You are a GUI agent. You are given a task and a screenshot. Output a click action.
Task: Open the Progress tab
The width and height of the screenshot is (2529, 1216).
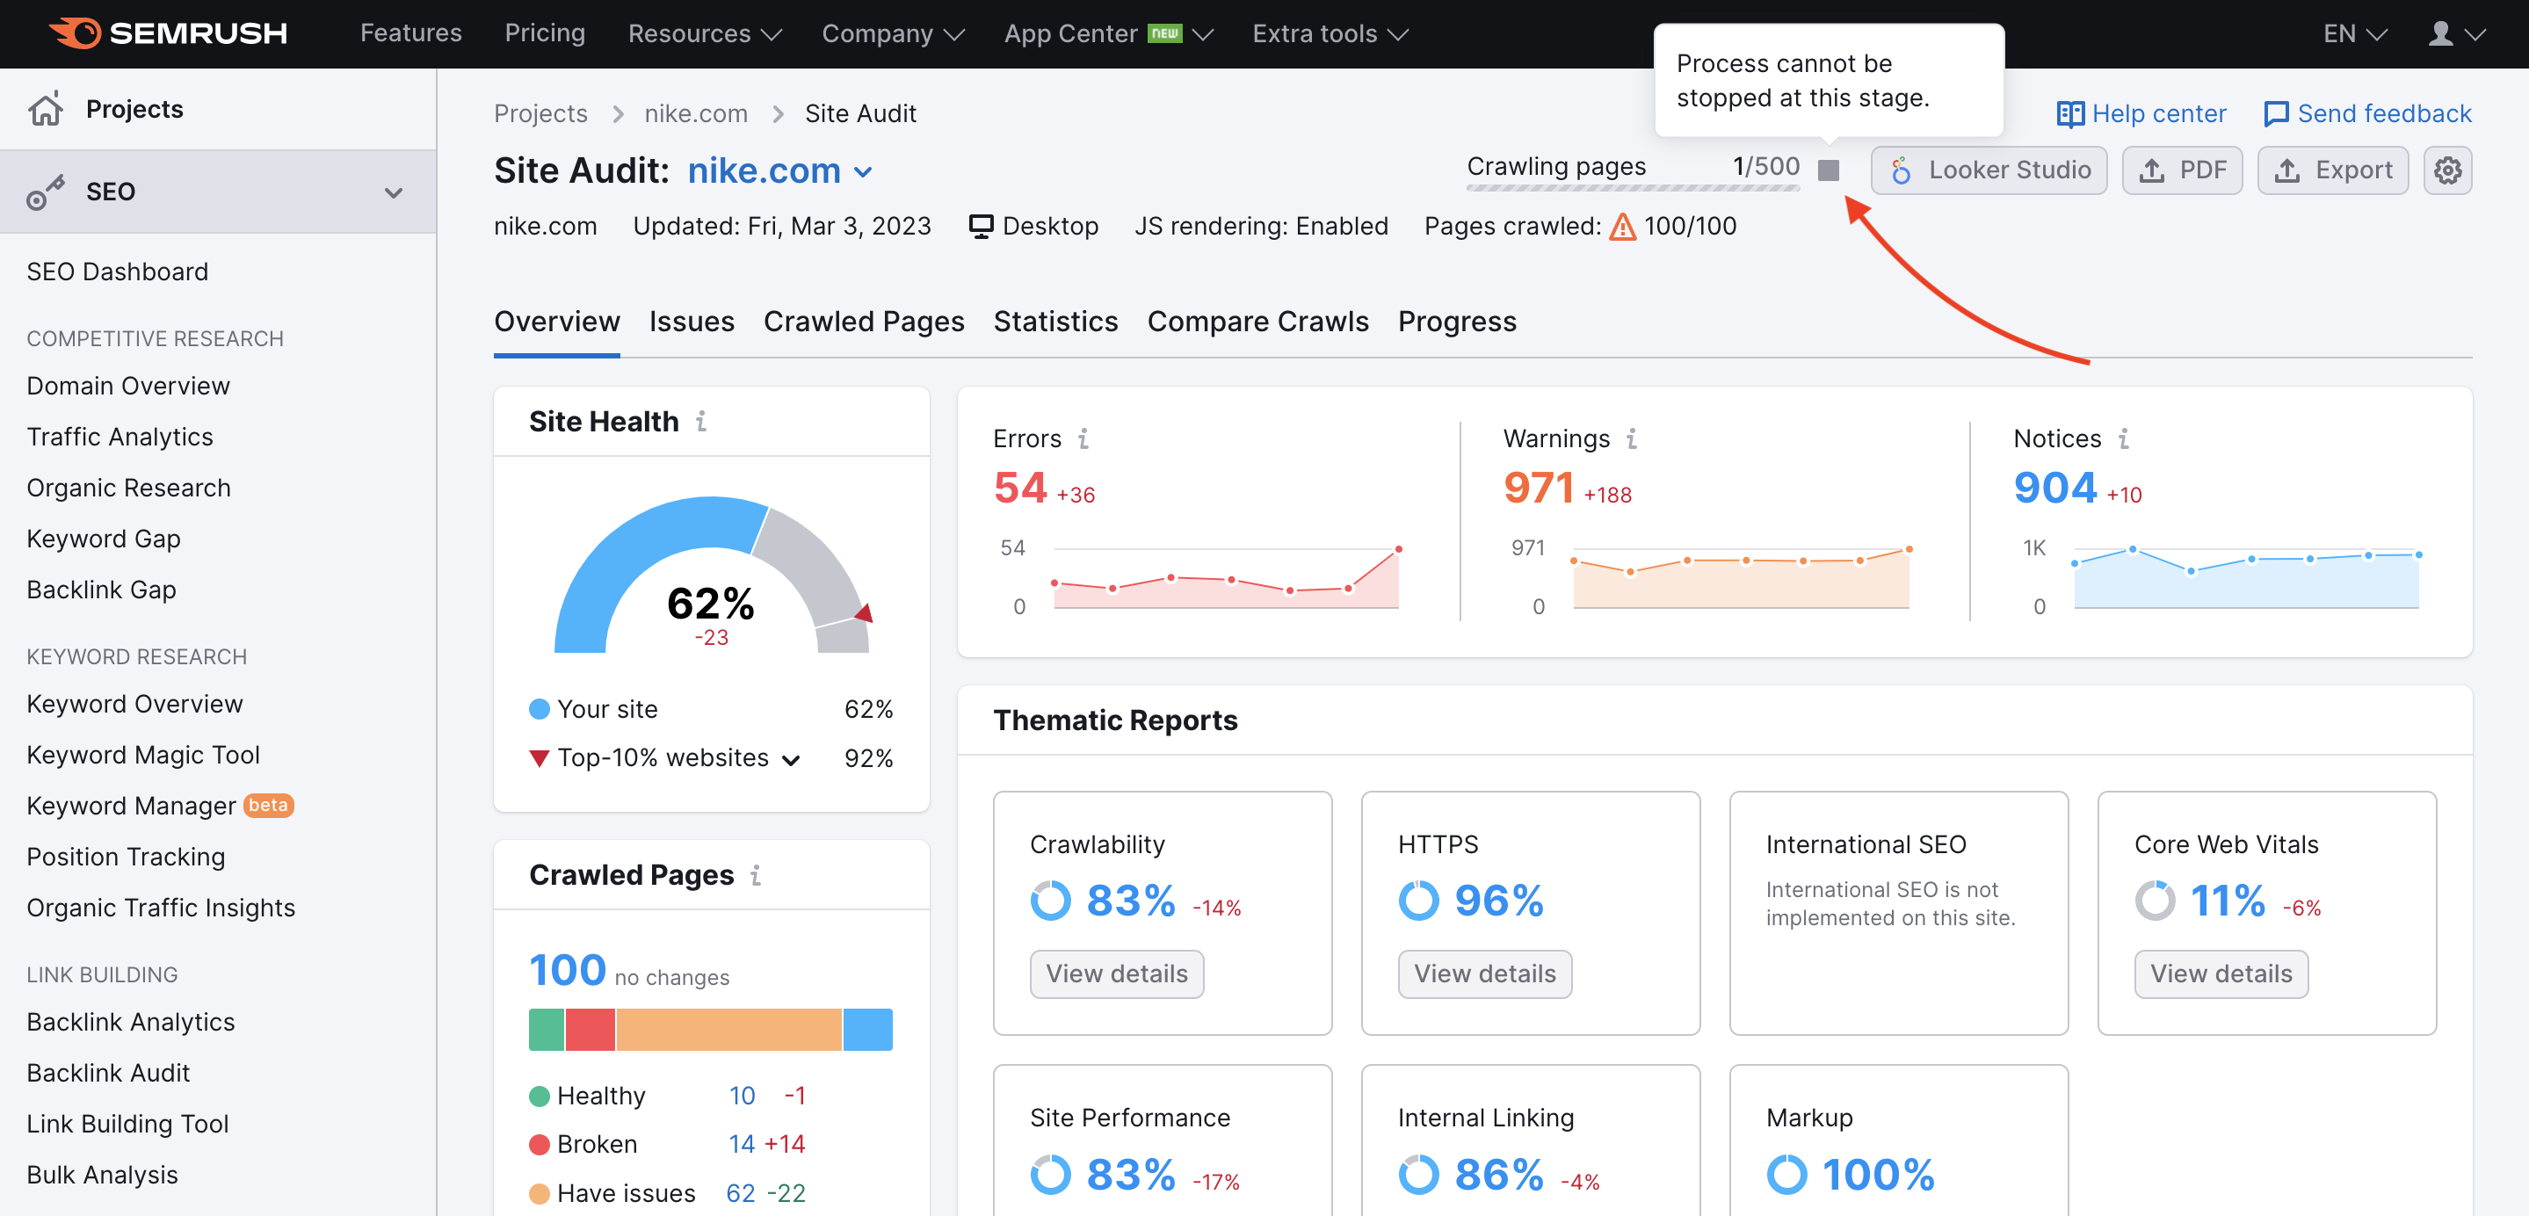[x=1457, y=322]
